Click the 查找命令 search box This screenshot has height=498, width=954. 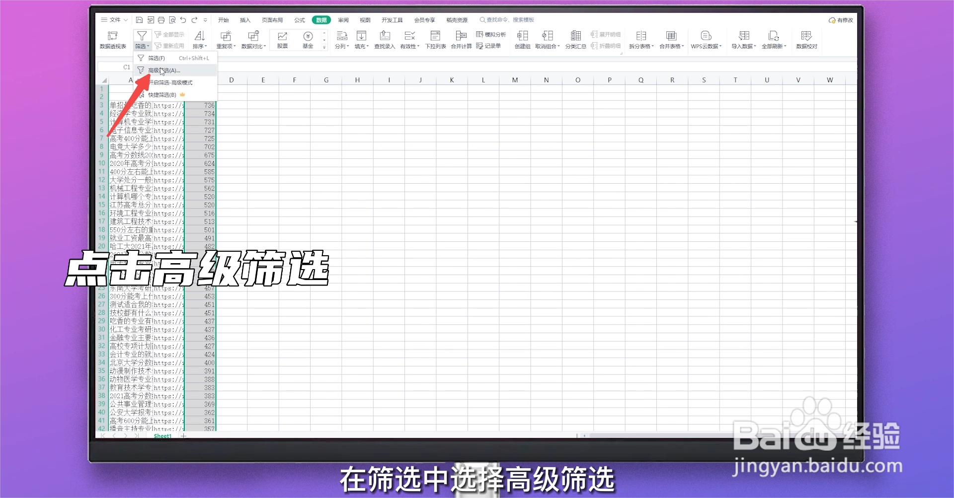click(x=507, y=20)
